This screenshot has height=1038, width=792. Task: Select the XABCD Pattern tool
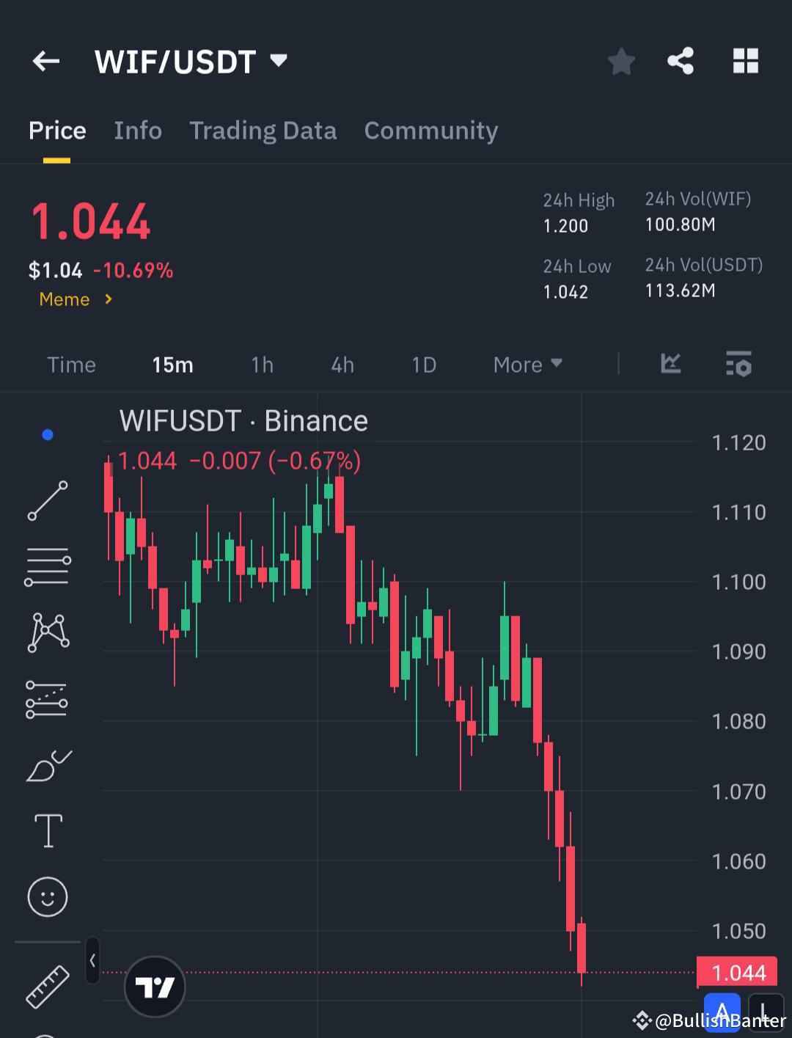click(x=48, y=631)
